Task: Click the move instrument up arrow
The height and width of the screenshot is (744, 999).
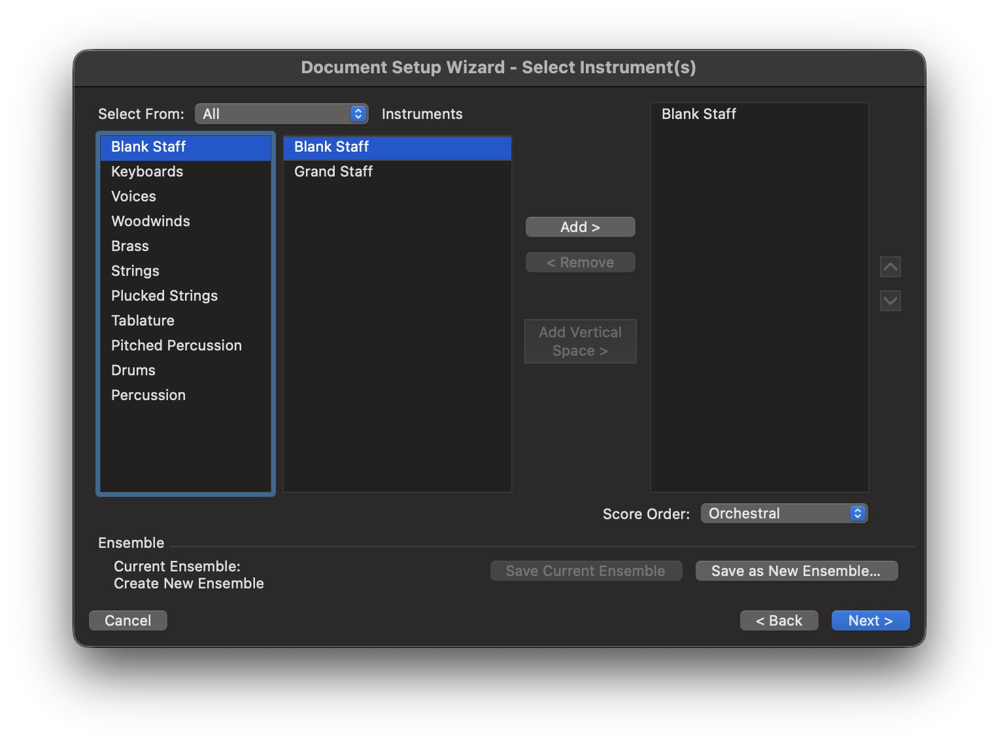Action: 890,267
